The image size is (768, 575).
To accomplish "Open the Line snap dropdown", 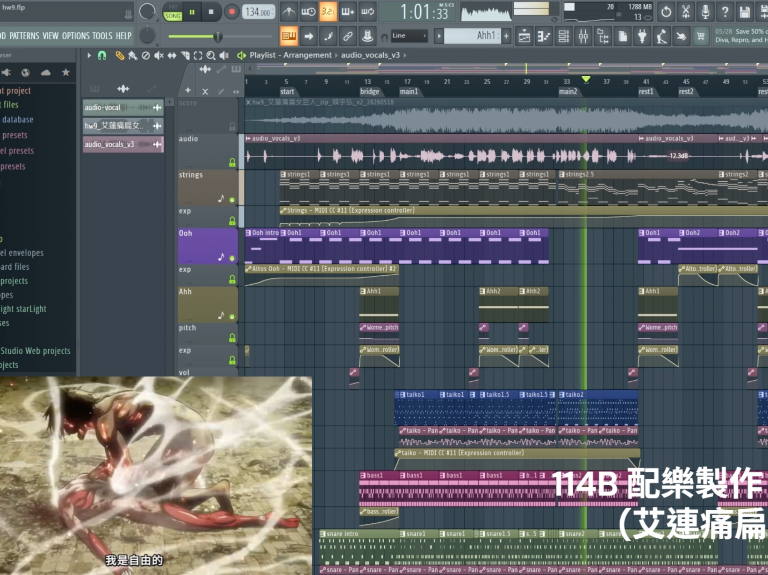I will [409, 36].
